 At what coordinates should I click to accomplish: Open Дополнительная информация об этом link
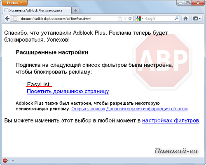point(147,109)
